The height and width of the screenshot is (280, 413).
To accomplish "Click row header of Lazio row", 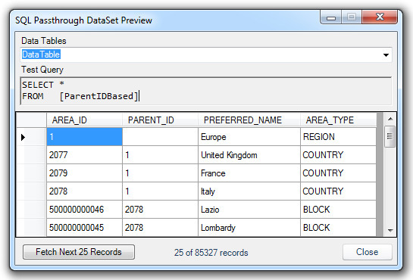I will (x=31, y=210).
